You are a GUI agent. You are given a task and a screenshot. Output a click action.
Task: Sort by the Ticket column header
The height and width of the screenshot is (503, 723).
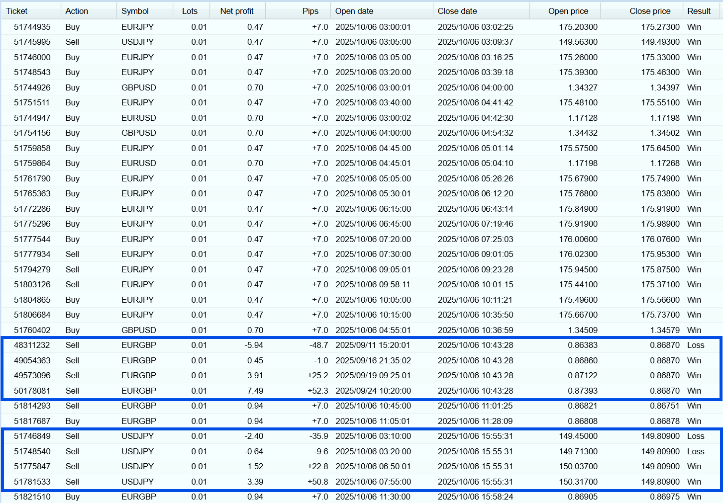17,11
